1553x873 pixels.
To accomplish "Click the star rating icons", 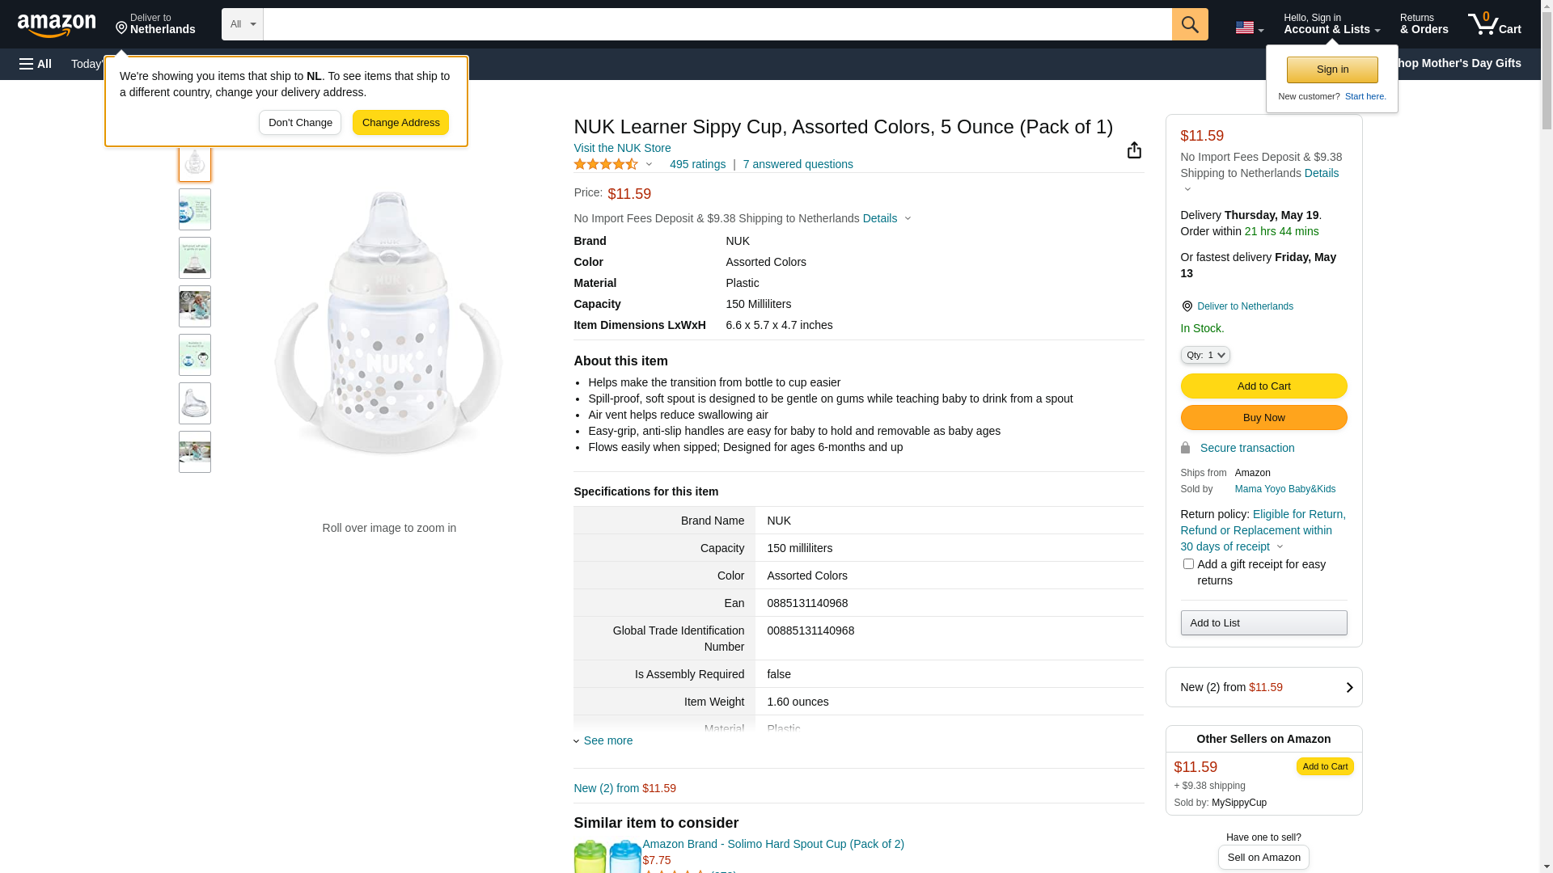I will [x=607, y=165].
